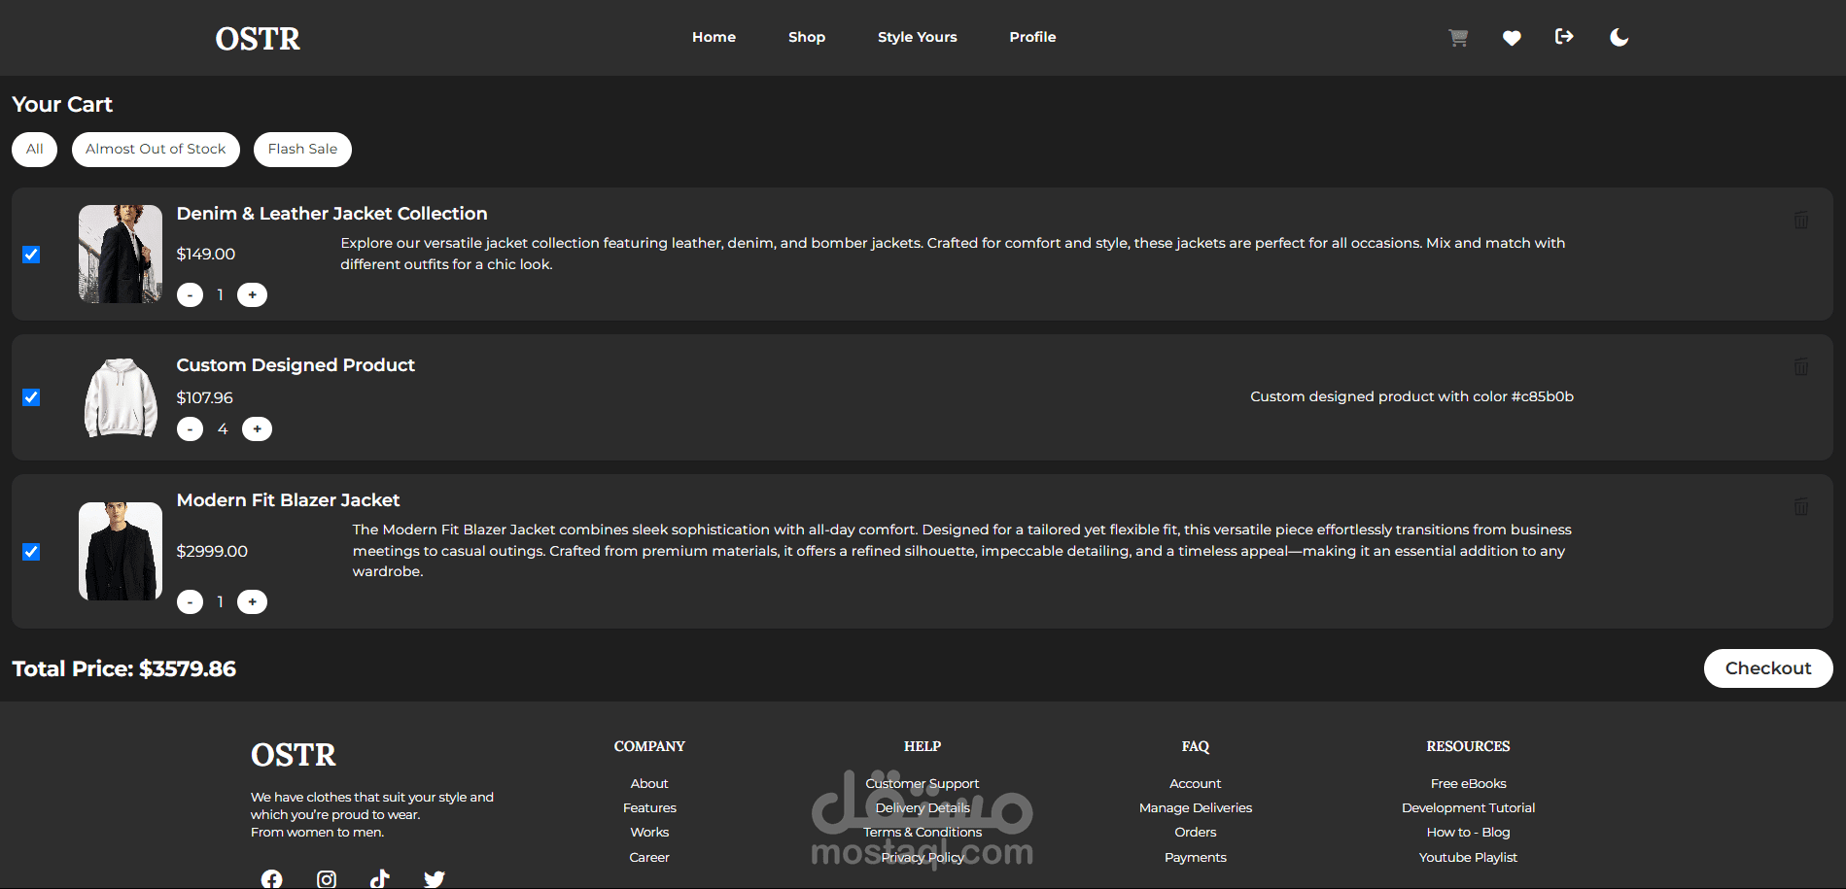Screen dimensions: 1846x889
Task: Open Development Tutorial link
Action: 1469,808
